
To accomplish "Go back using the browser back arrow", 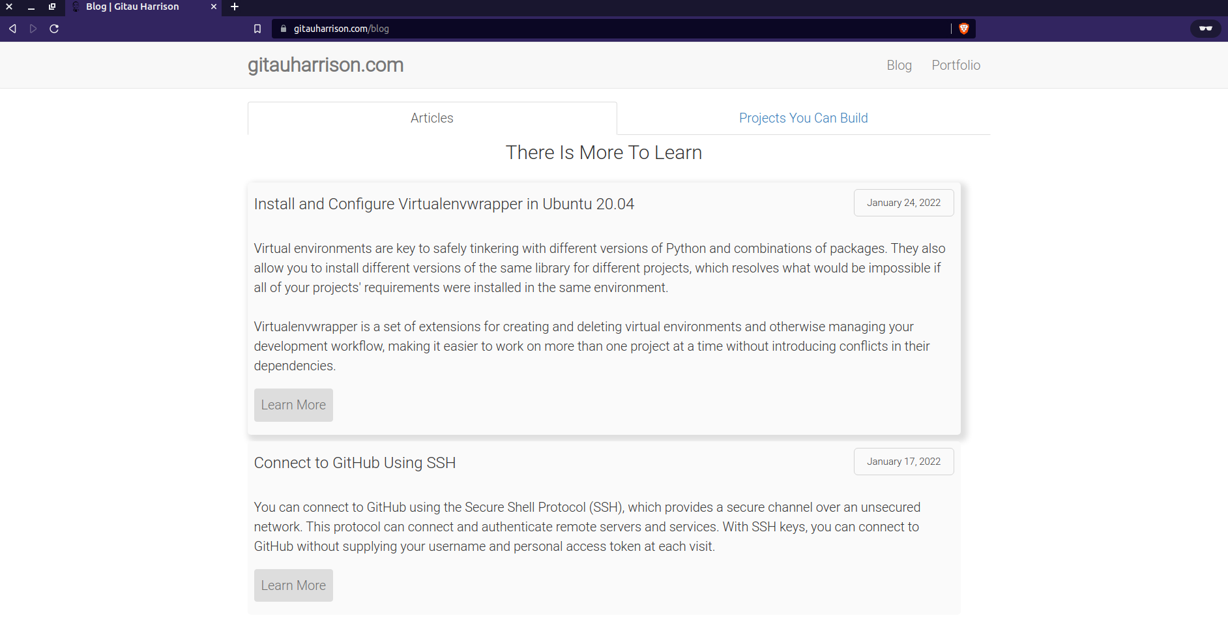I will coord(12,29).
